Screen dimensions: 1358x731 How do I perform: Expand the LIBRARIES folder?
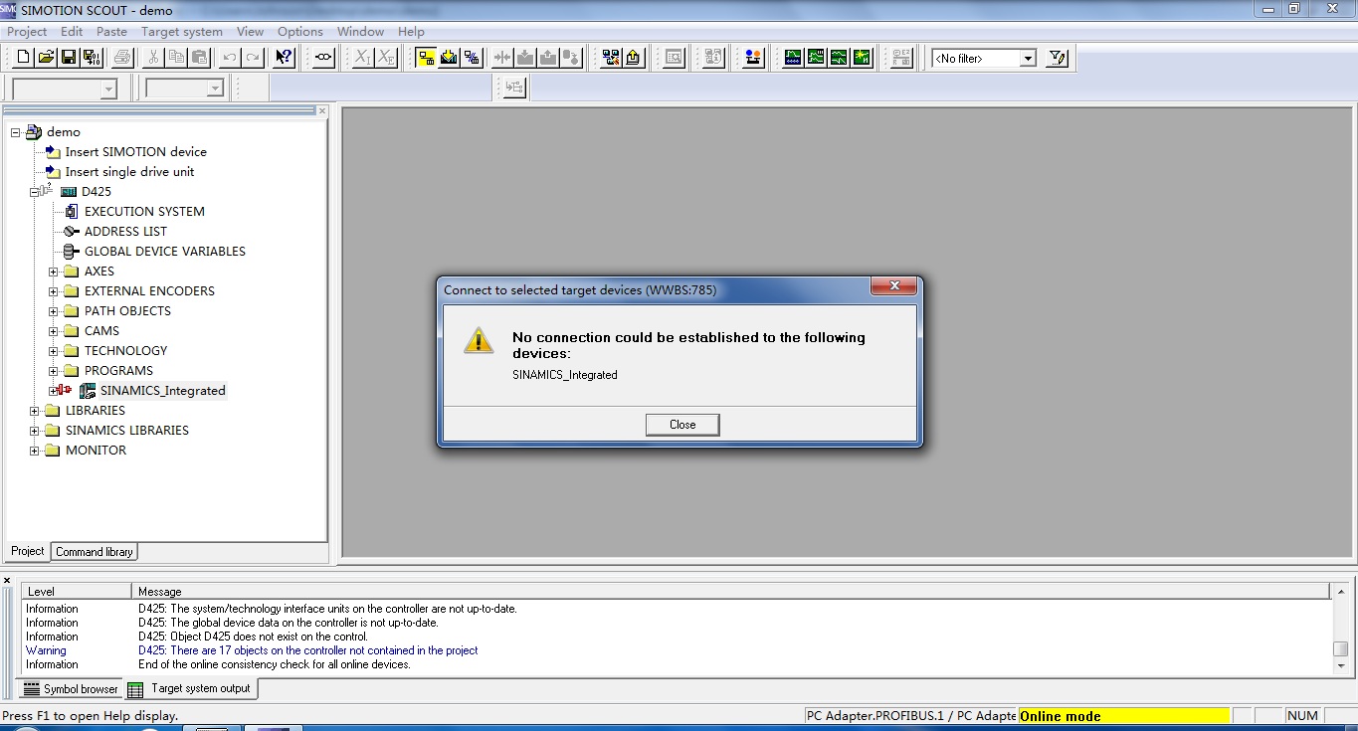pos(35,411)
